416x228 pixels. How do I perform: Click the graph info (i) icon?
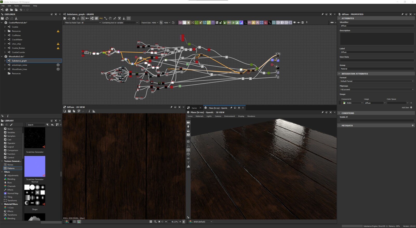point(78,18)
